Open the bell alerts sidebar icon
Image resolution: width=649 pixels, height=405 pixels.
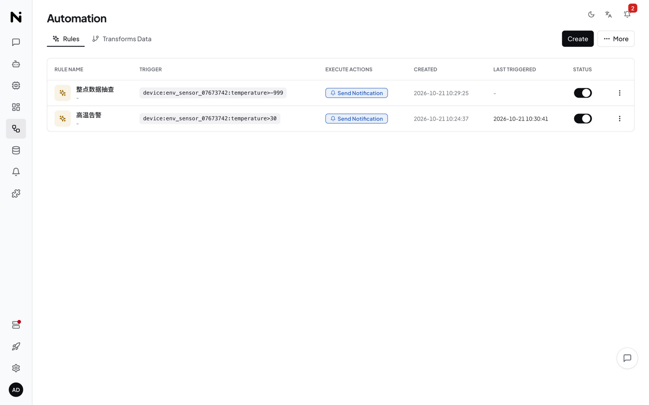pyautogui.click(x=16, y=172)
